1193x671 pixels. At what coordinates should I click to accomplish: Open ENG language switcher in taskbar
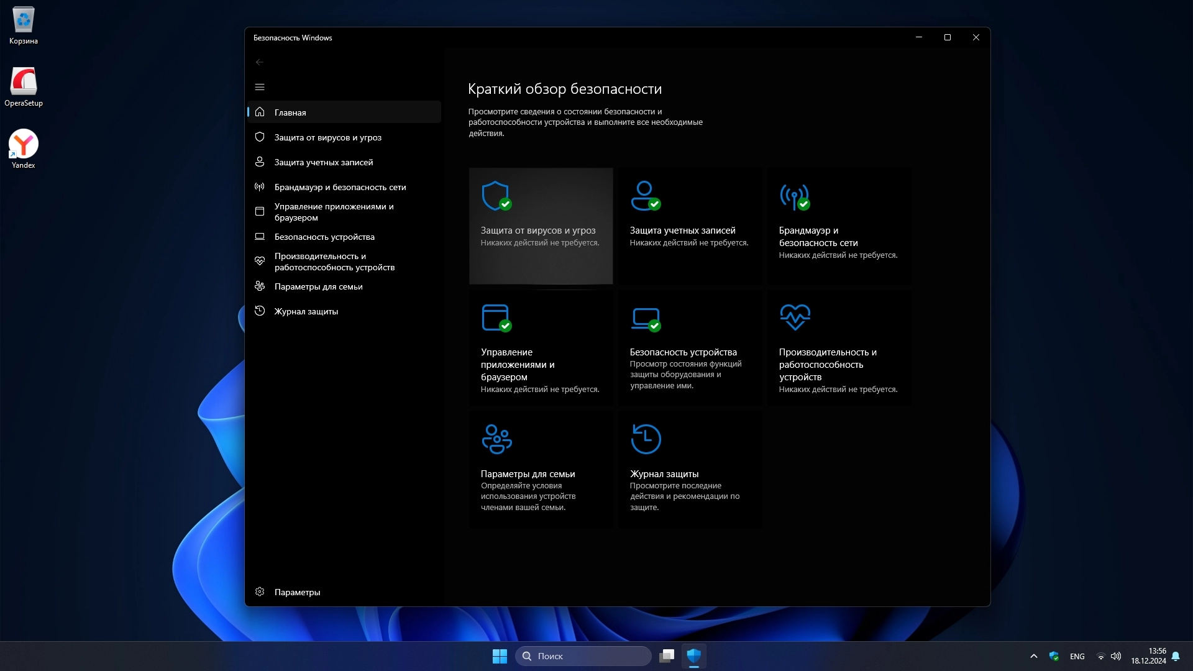1077,656
